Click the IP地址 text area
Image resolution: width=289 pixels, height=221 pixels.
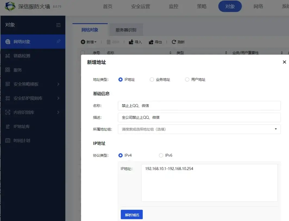(209, 183)
